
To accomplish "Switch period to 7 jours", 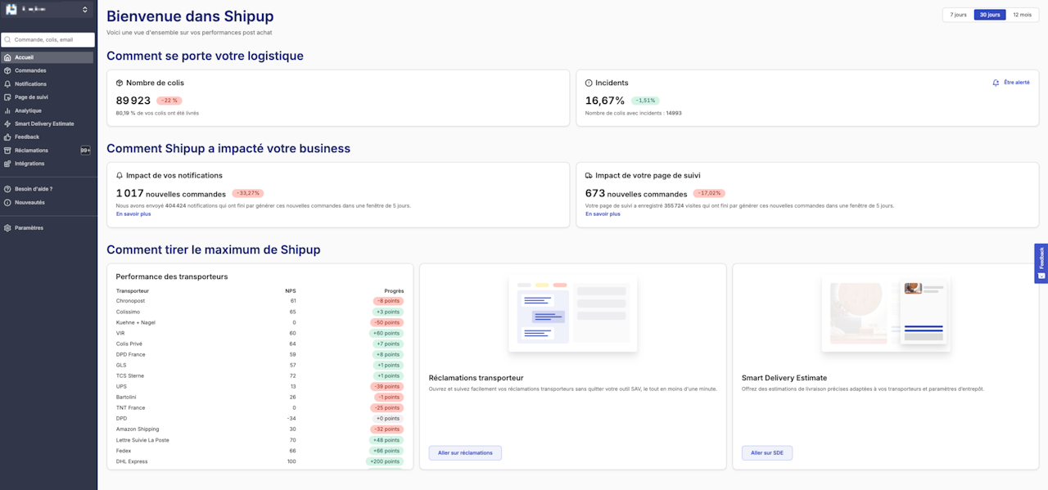I will tap(958, 15).
